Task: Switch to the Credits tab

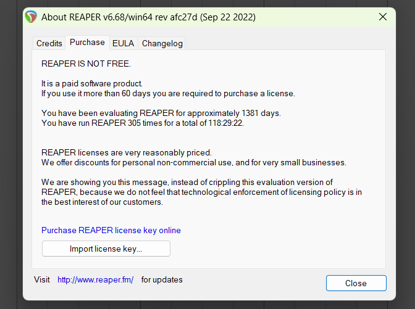Action: (x=49, y=43)
